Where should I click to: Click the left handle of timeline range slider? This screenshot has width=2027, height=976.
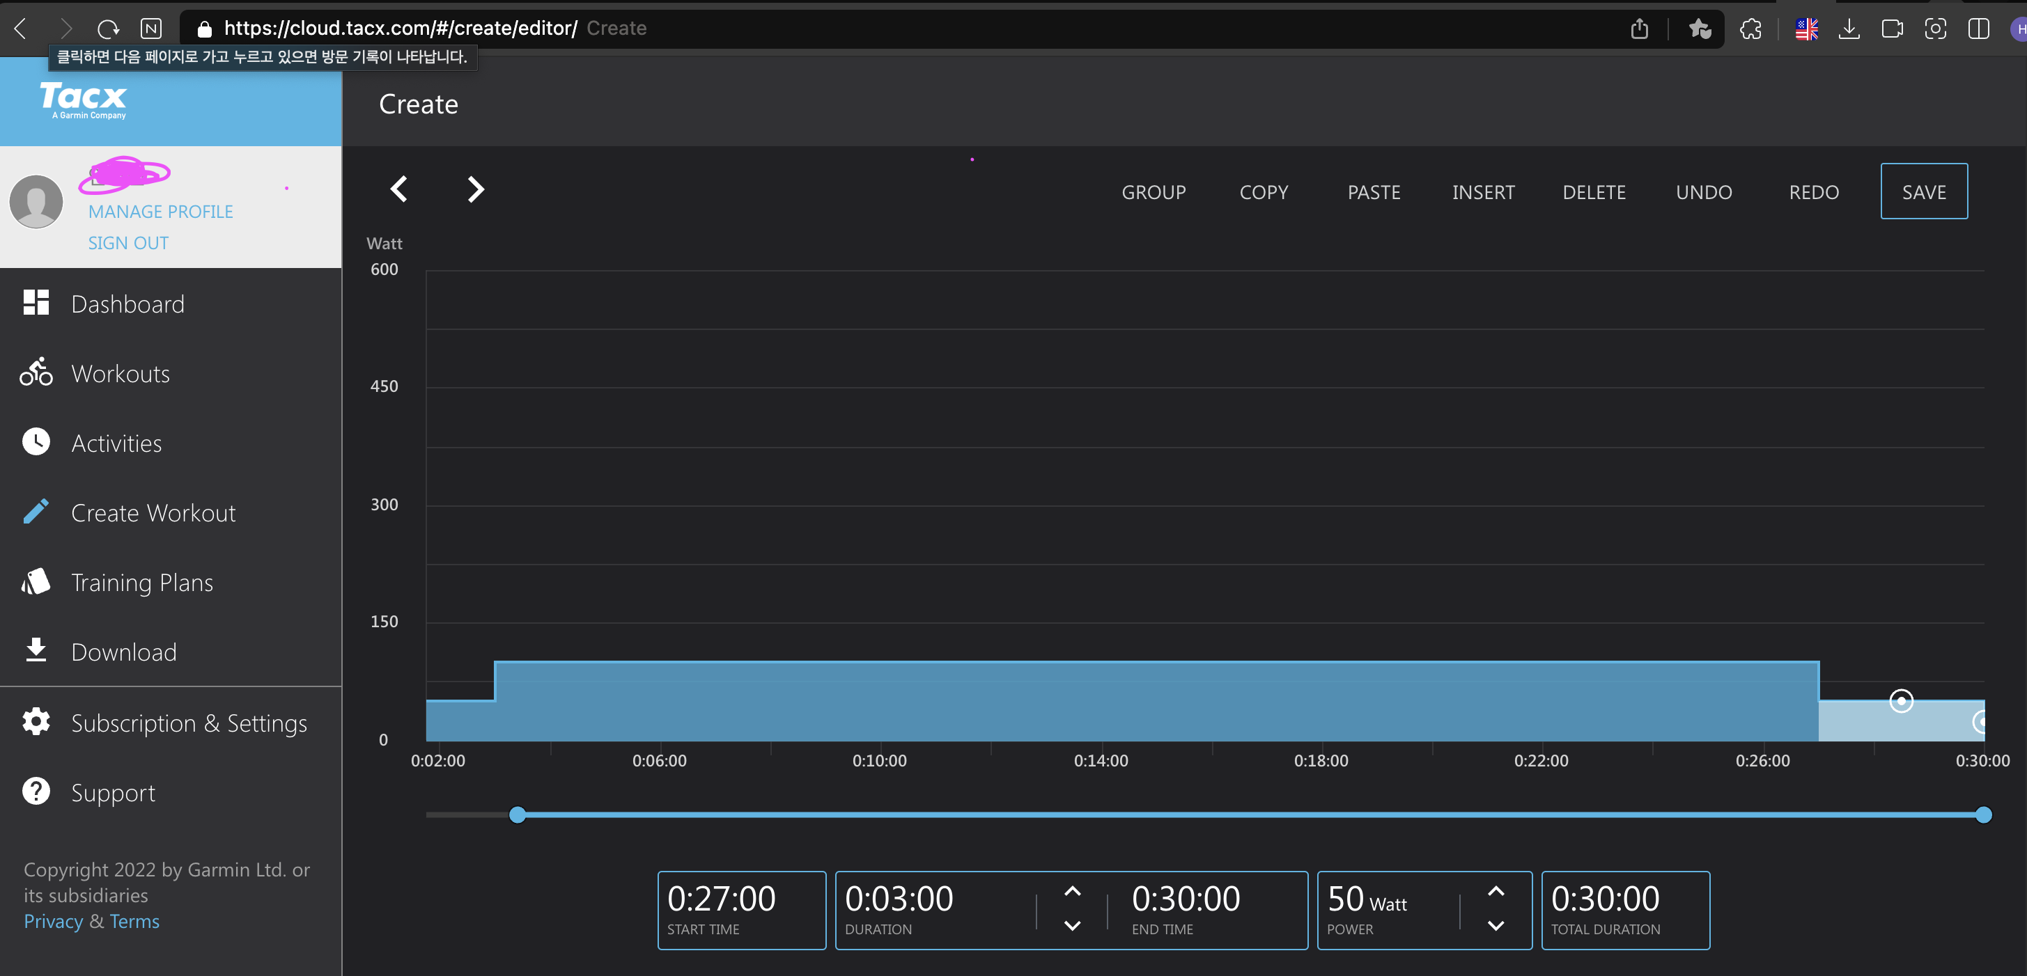point(517,814)
